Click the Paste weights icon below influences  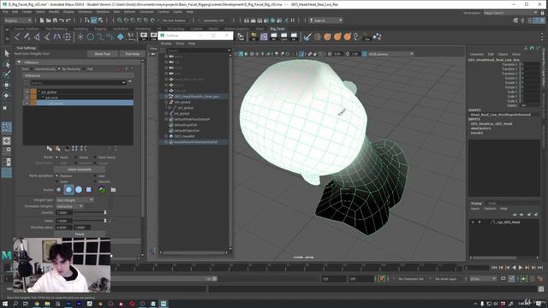coord(57,148)
